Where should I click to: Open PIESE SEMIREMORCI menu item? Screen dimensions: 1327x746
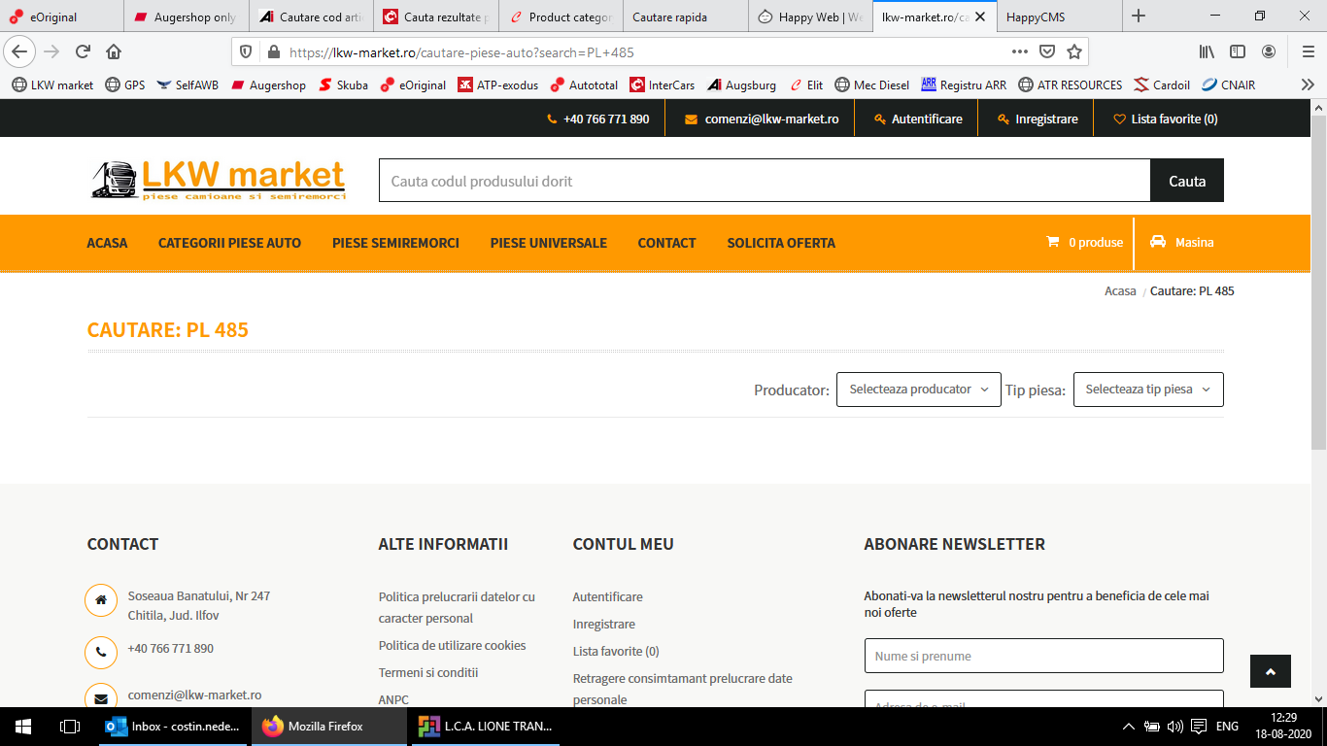pos(395,243)
